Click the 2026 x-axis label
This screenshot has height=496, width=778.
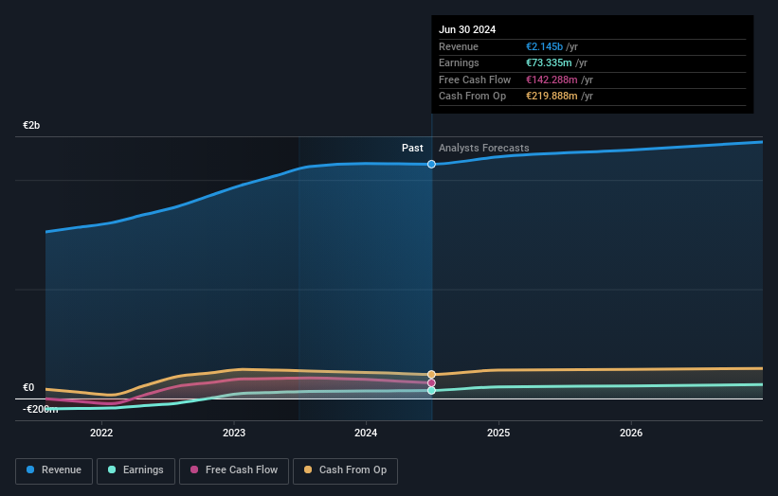pyautogui.click(x=630, y=433)
